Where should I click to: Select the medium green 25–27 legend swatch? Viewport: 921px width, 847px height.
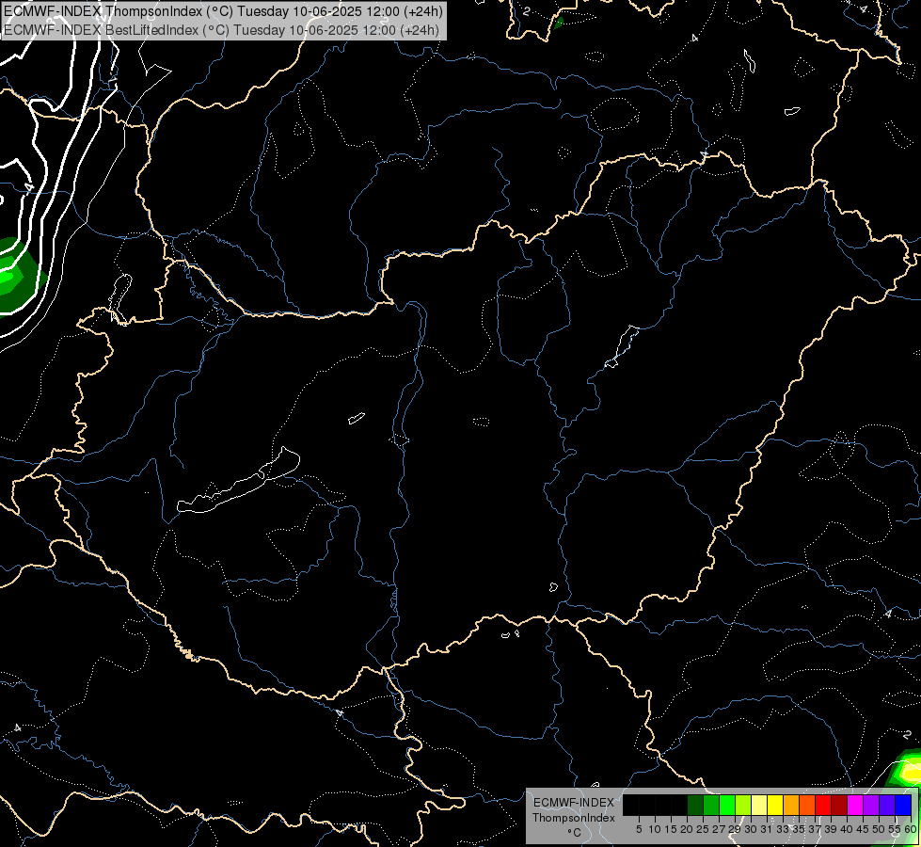tap(711, 806)
